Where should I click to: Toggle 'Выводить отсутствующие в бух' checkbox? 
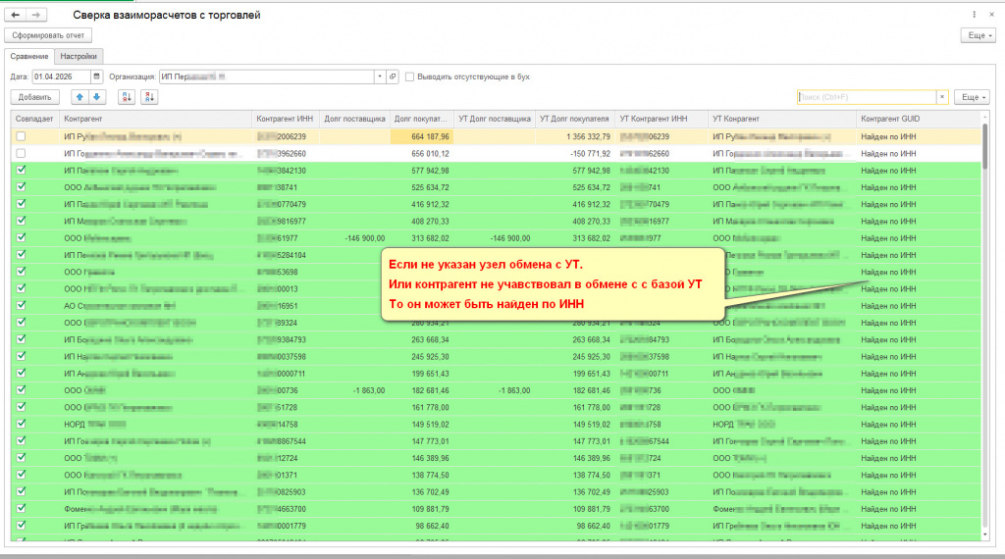click(409, 76)
